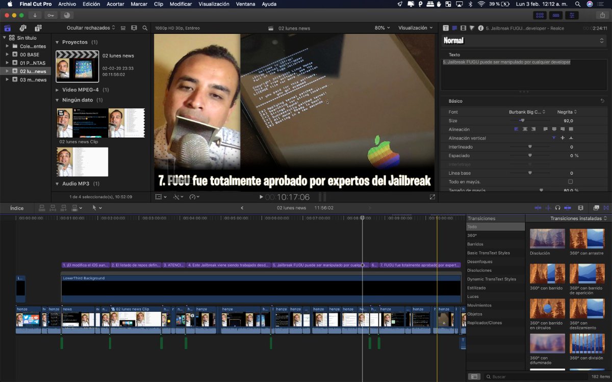Open the Edición menu
Screen dimensions: 612x382
tap(91, 4)
